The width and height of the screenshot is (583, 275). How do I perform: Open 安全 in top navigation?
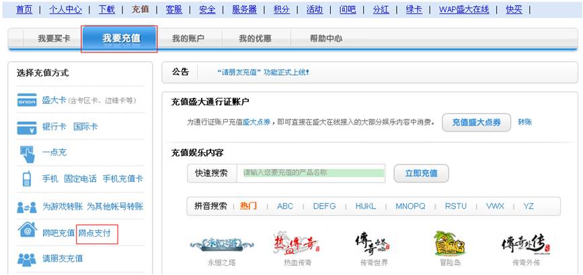pyautogui.click(x=207, y=9)
